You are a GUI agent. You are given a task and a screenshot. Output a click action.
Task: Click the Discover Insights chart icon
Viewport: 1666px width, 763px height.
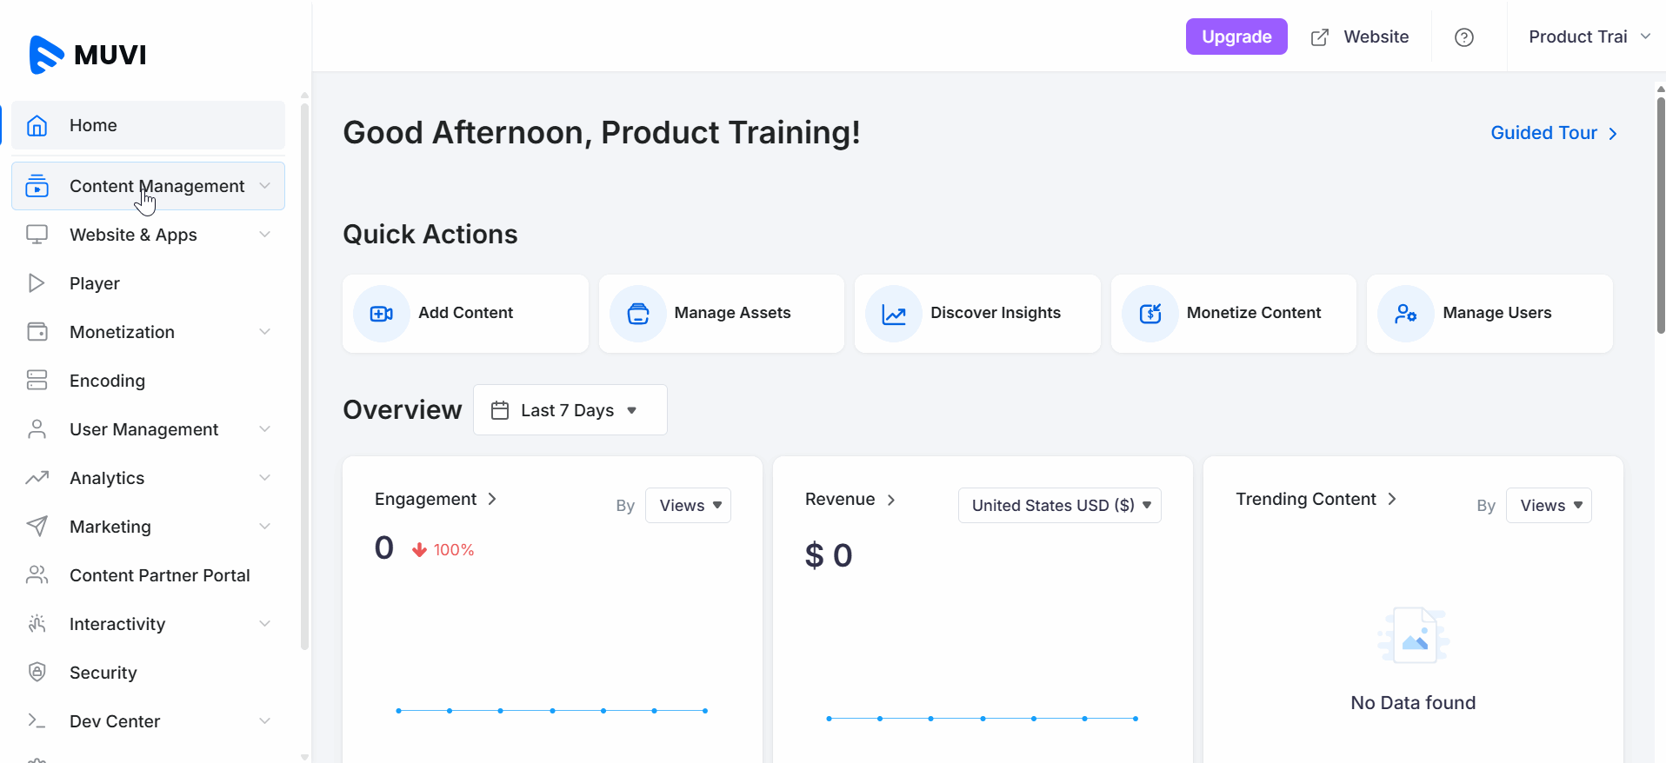[893, 314]
